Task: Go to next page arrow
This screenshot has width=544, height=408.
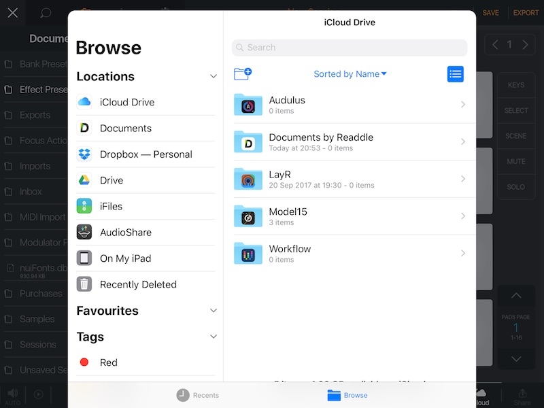Action: click(525, 45)
